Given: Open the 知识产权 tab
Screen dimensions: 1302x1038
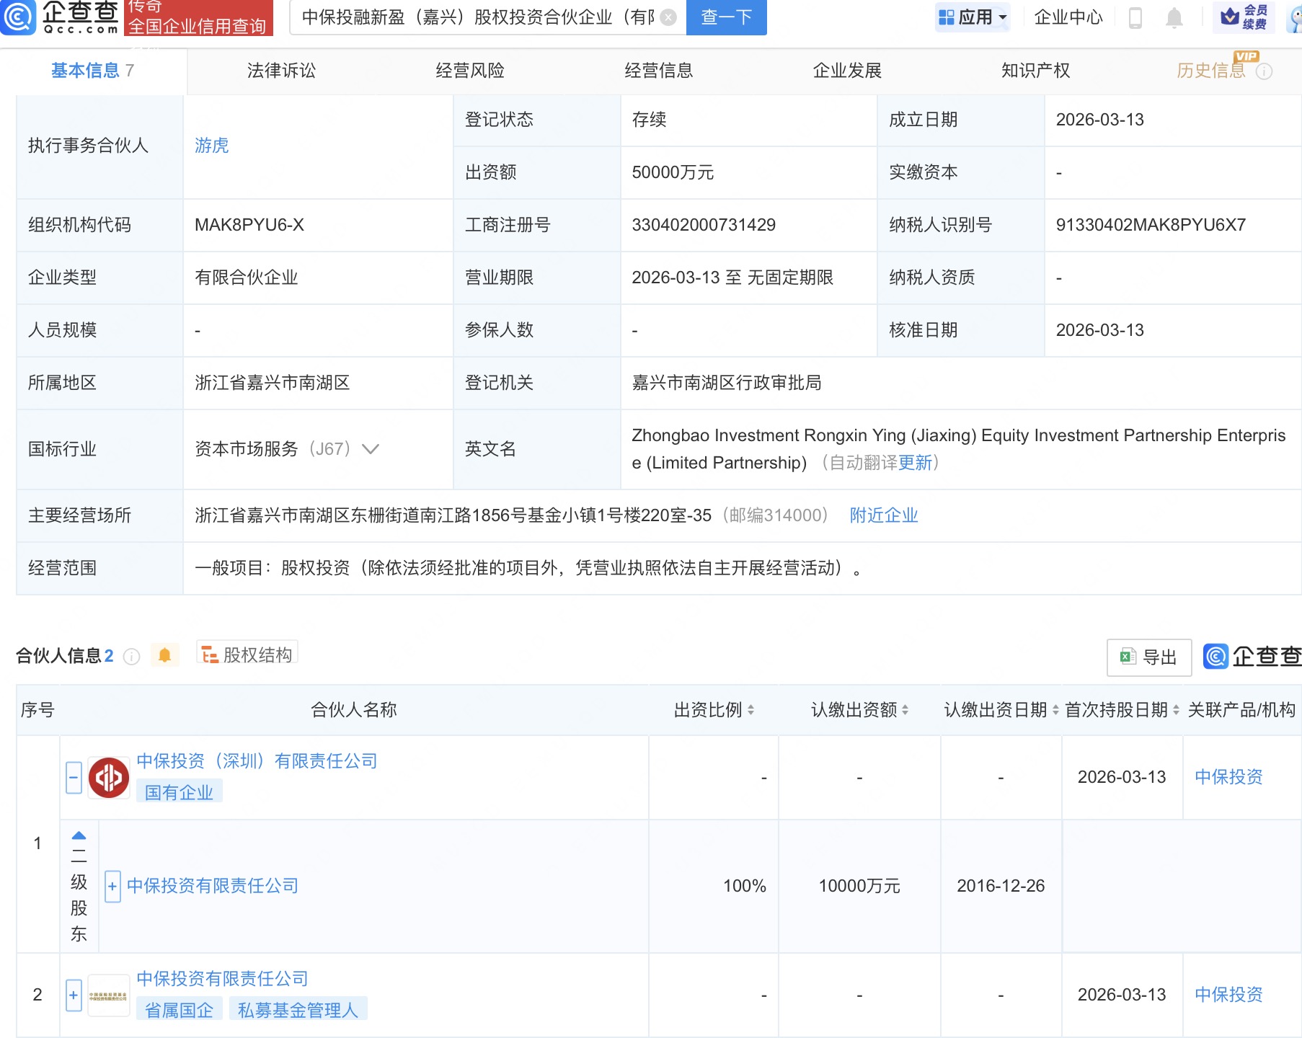Looking at the screenshot, I should click(1035, 71).
